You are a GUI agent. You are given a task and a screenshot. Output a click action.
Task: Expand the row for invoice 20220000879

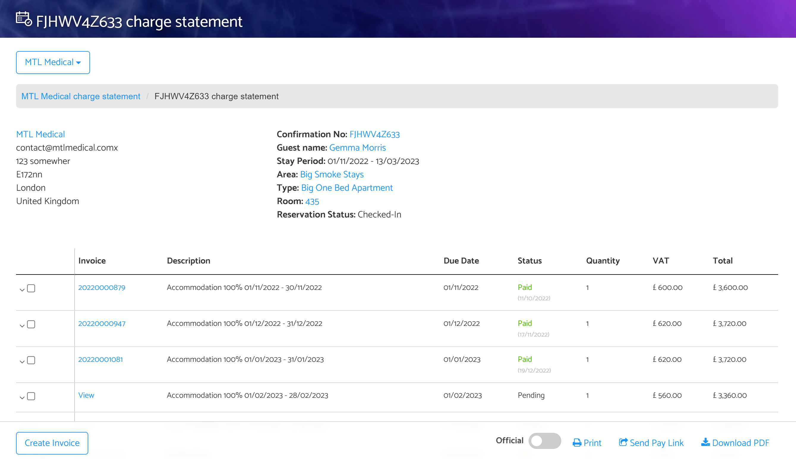pyautogui.click(x=22, y=290)
